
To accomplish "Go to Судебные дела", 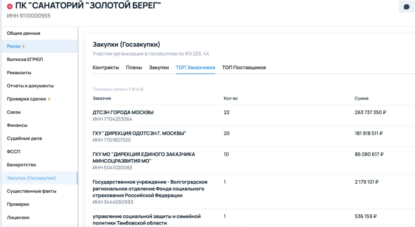I will 24,138.
